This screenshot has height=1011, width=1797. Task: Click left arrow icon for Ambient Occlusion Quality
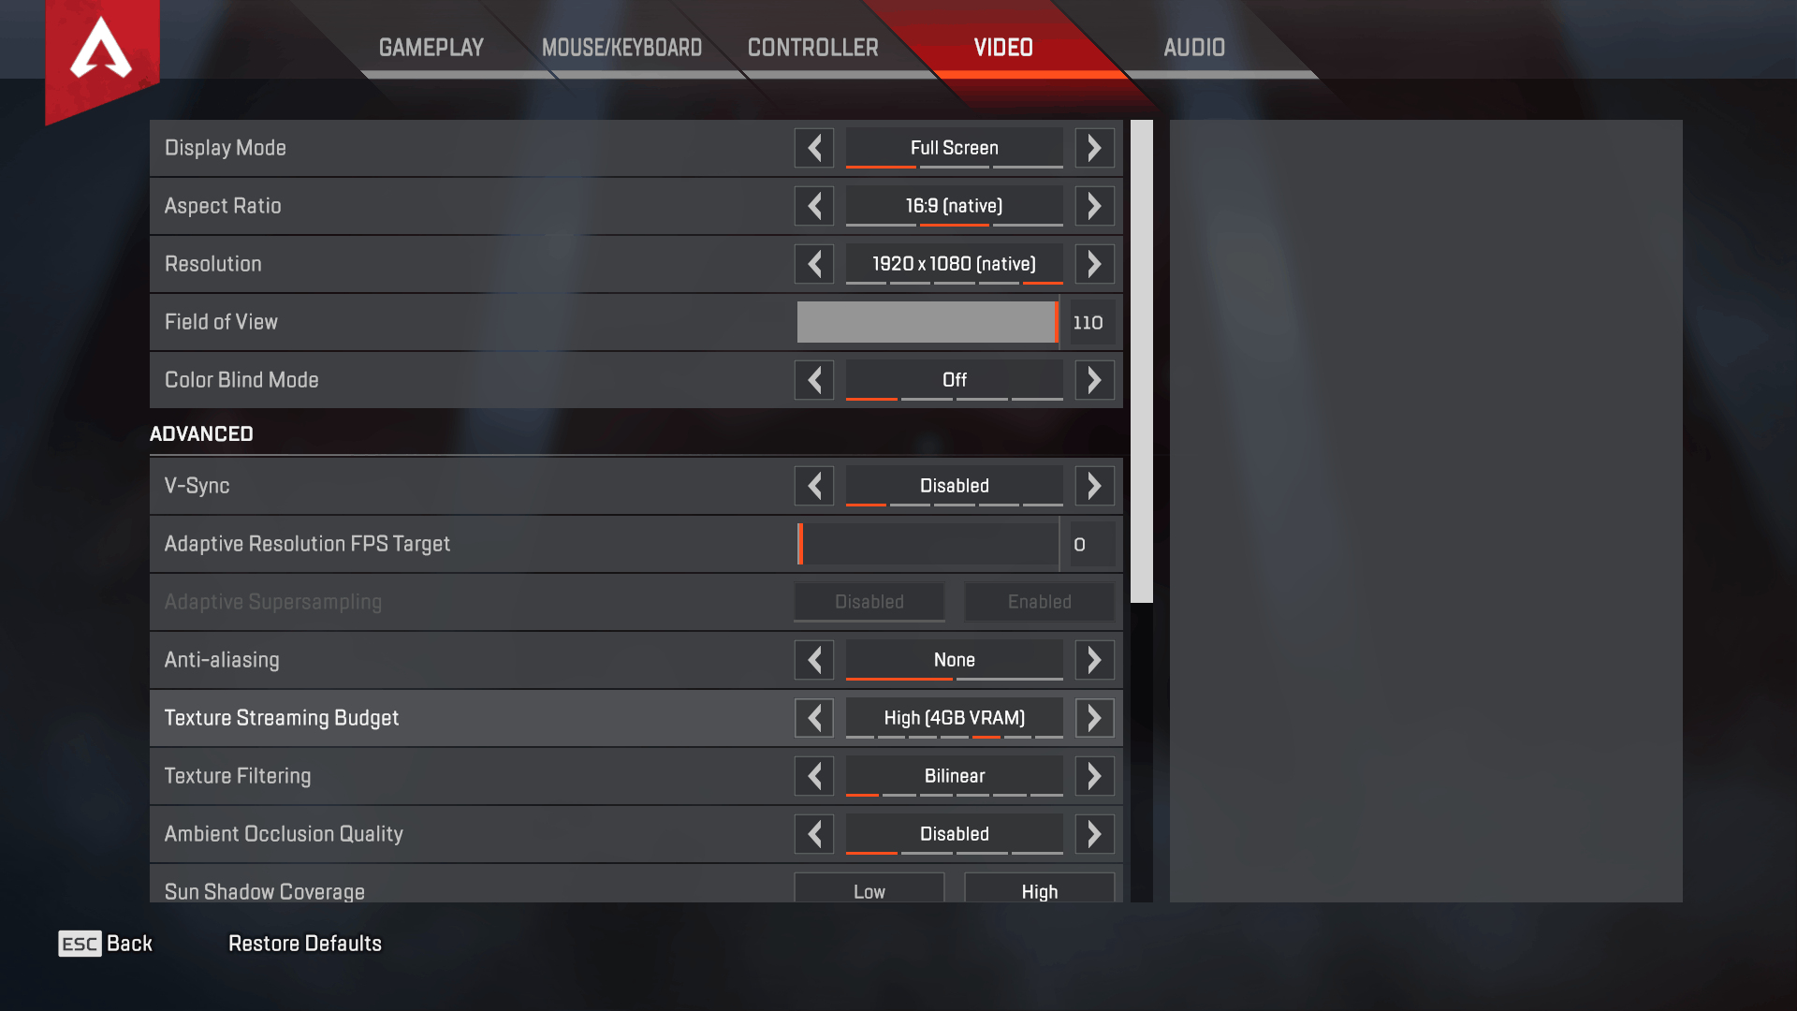click(814, 833)
